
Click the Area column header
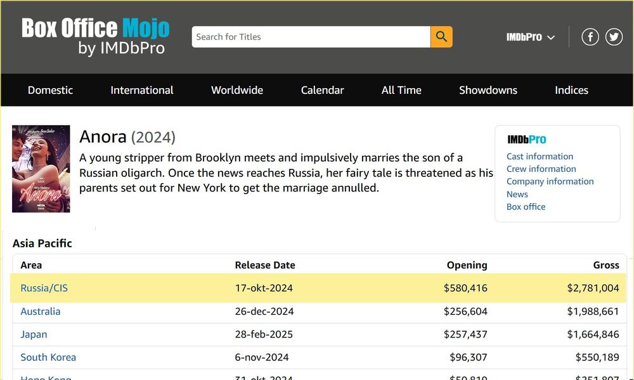(x=31, y=265)
